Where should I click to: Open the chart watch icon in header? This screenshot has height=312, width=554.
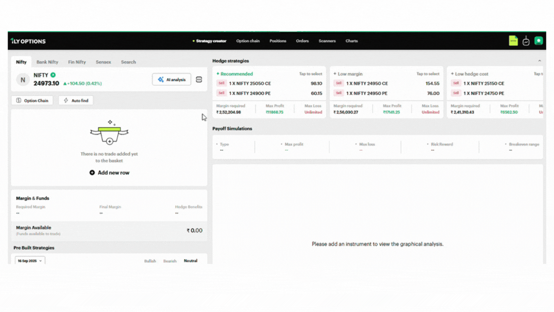coord(526,41)
